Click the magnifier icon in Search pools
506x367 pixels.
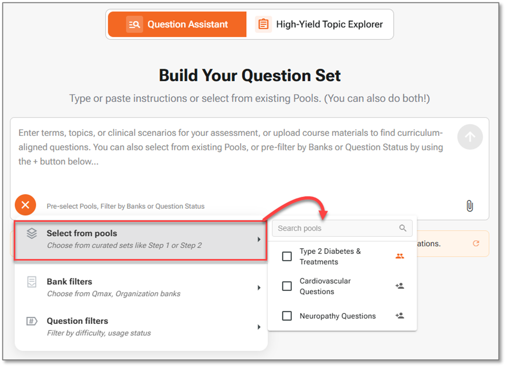403,228
